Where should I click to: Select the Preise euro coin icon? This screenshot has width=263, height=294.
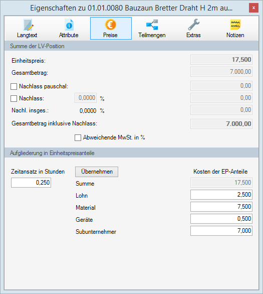(110, 25)
